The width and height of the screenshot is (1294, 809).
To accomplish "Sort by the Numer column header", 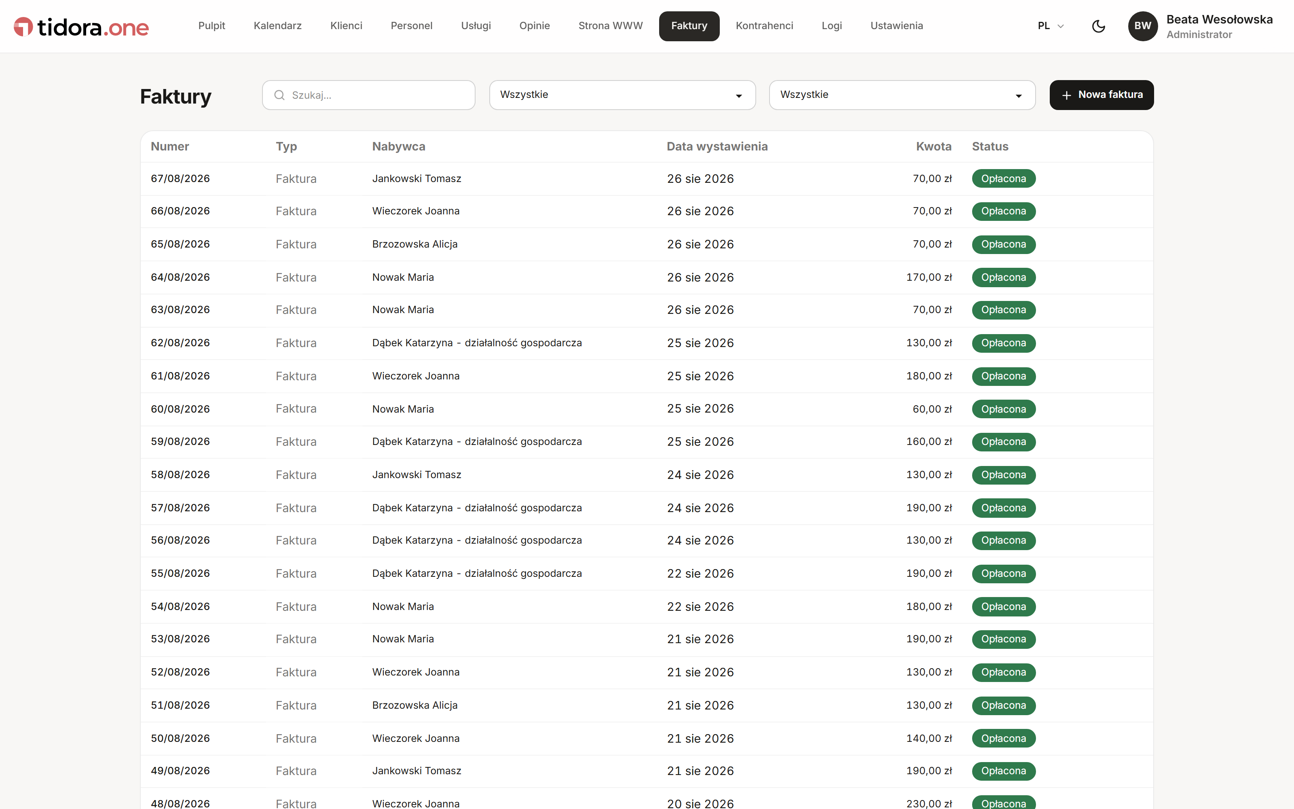I will tap(170, 146).
